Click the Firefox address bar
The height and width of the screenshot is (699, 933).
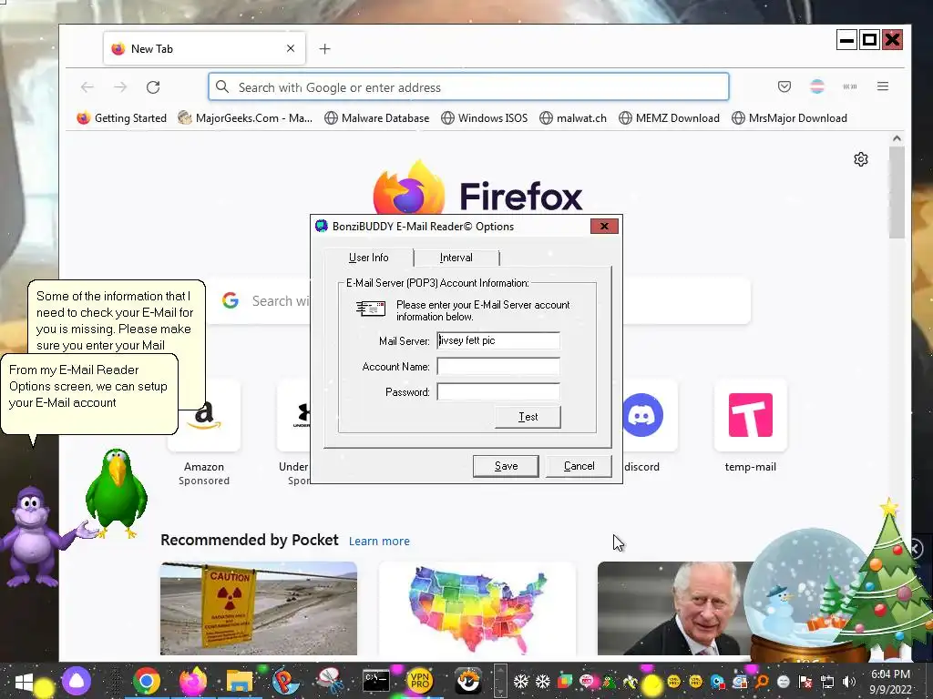coord(468,87)
